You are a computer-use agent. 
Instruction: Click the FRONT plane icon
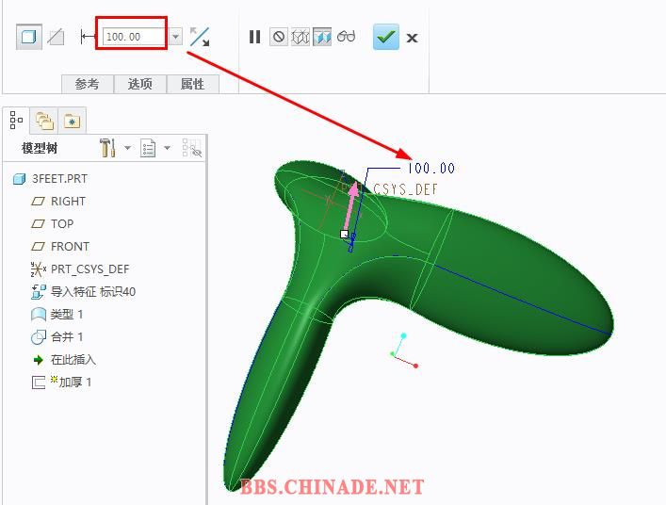pos(39,246)
